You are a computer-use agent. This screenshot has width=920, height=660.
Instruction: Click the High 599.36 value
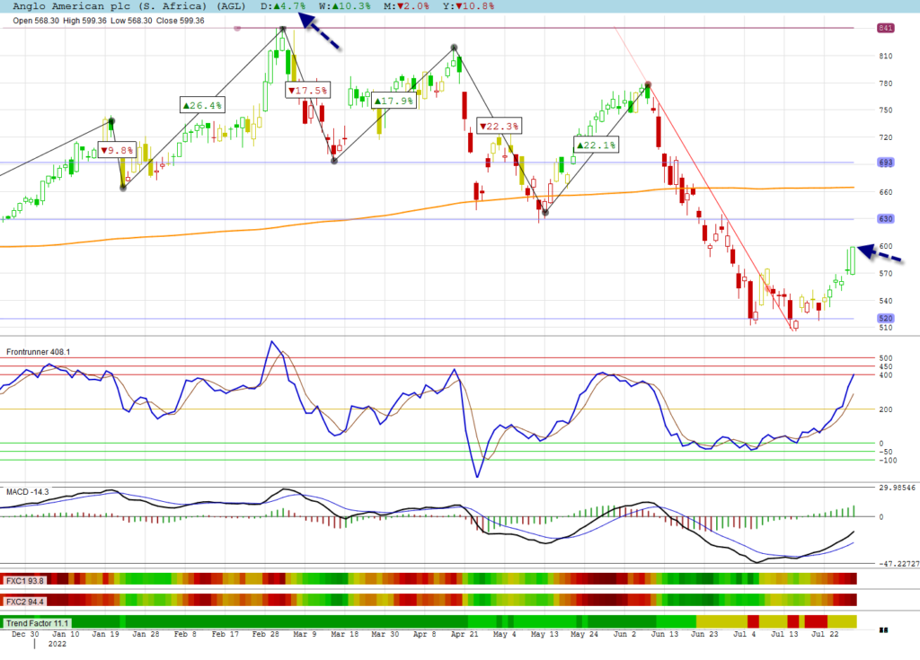click(85, 21)
